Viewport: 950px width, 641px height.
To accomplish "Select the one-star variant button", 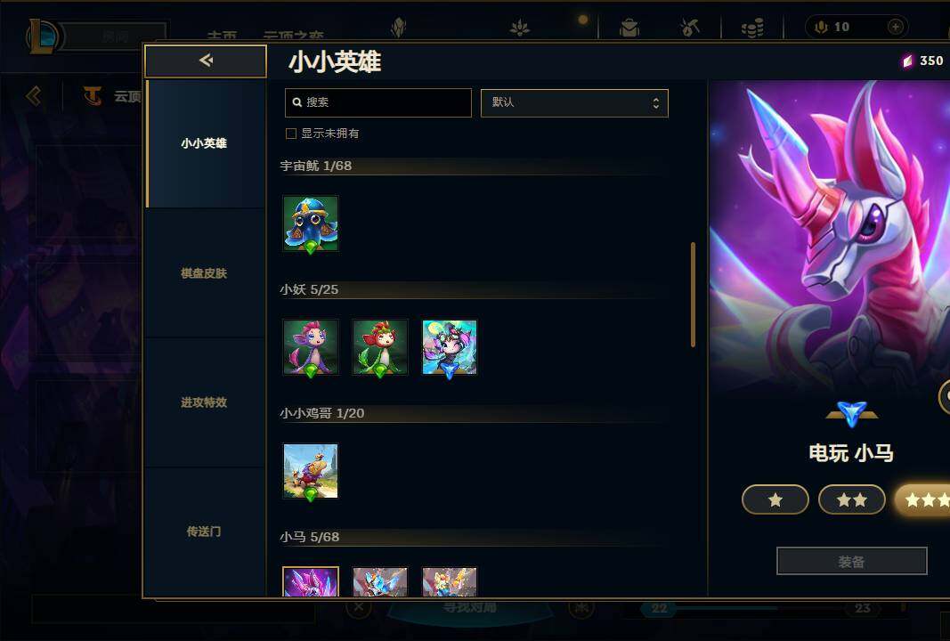I will click(x=775, y=499).
